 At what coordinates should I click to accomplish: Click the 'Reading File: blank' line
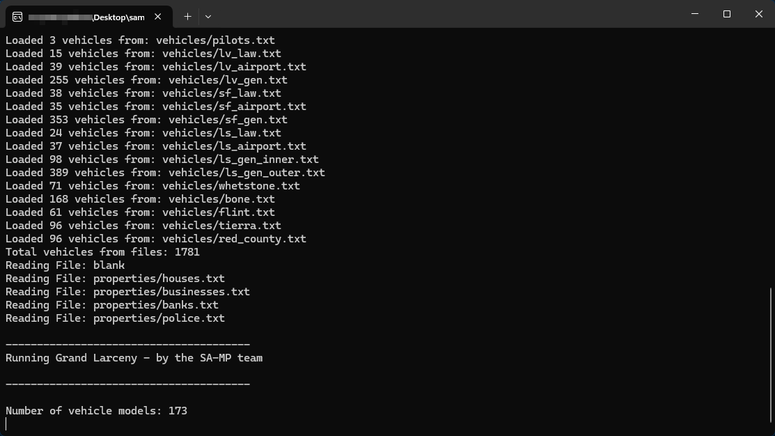65,265
